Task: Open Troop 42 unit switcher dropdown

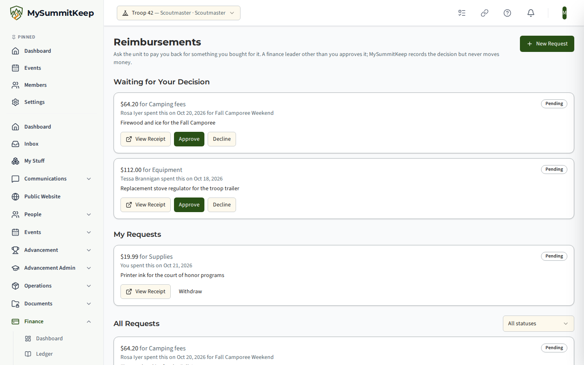Action: [x=178, y=13]
